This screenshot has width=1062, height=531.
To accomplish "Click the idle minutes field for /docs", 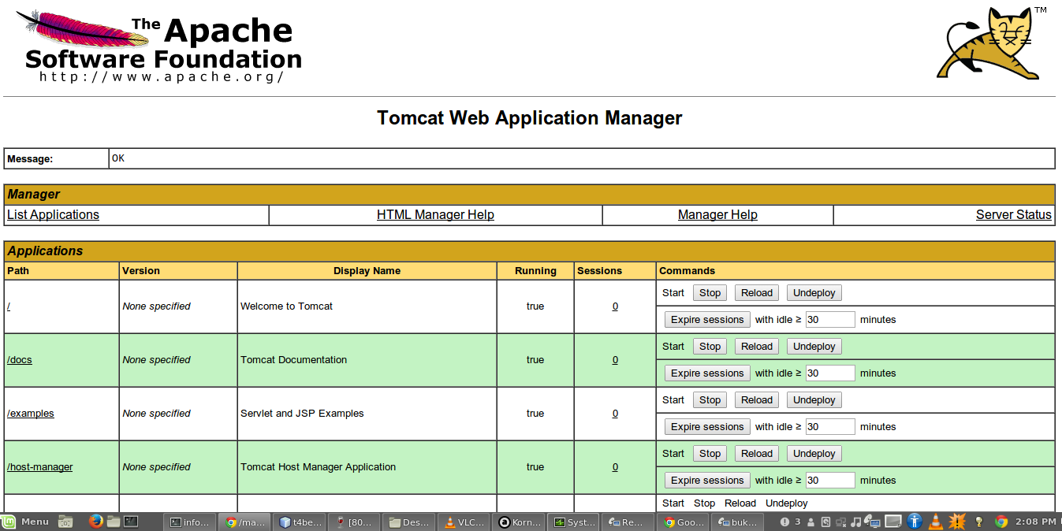I will point(830,373).
